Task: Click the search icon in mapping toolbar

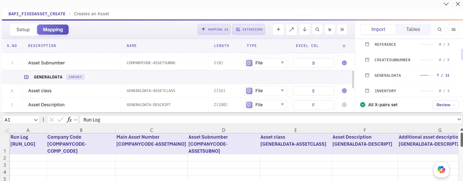Action: point(317,30)
